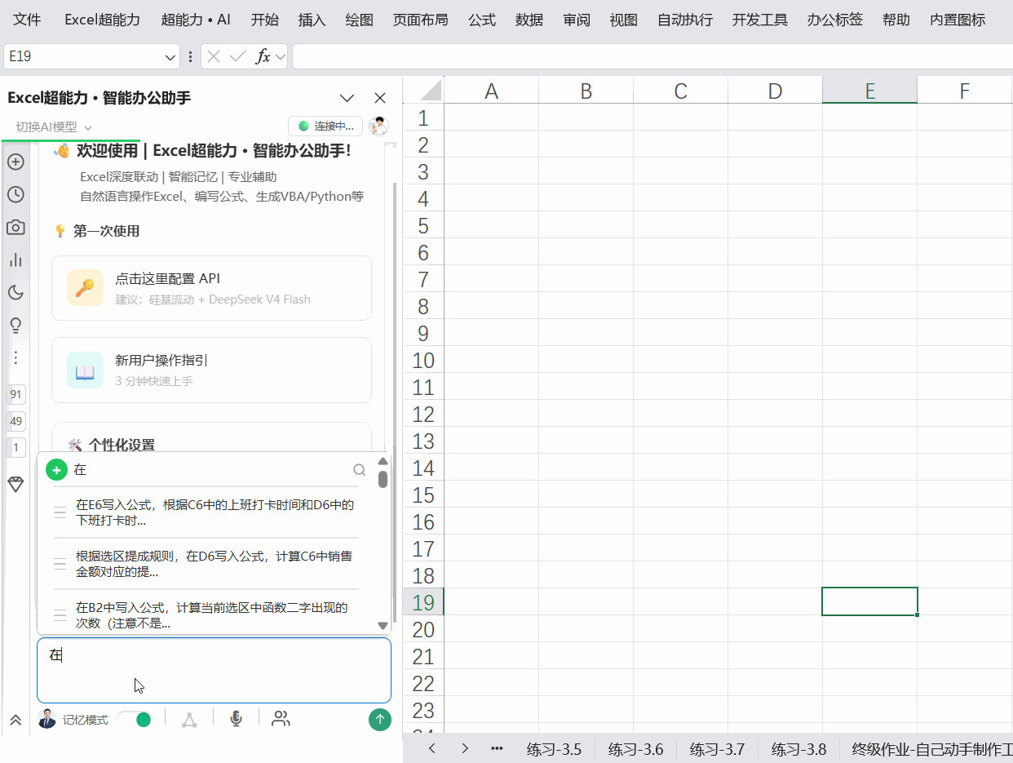Click the two-people users icon below input
Viewport: 1013px width, 763px height.
point(281,719)
